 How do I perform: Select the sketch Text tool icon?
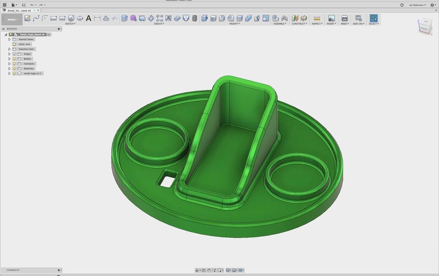88,18
